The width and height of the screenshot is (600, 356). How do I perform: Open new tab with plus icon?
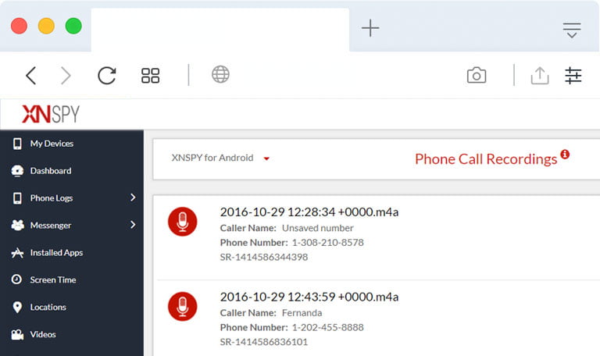pos(370,28)
